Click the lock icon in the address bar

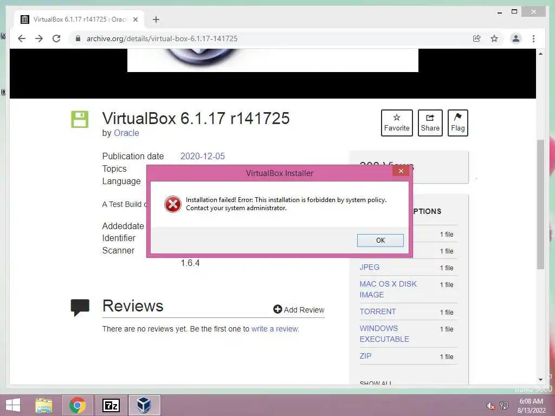78,38
